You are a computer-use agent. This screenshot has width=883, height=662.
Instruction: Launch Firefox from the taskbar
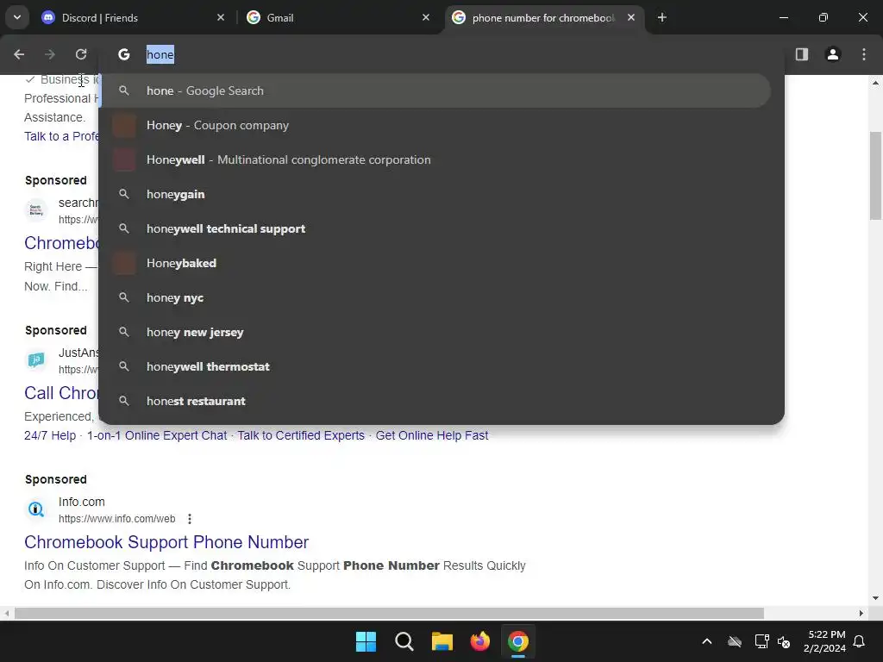[480, 641]
